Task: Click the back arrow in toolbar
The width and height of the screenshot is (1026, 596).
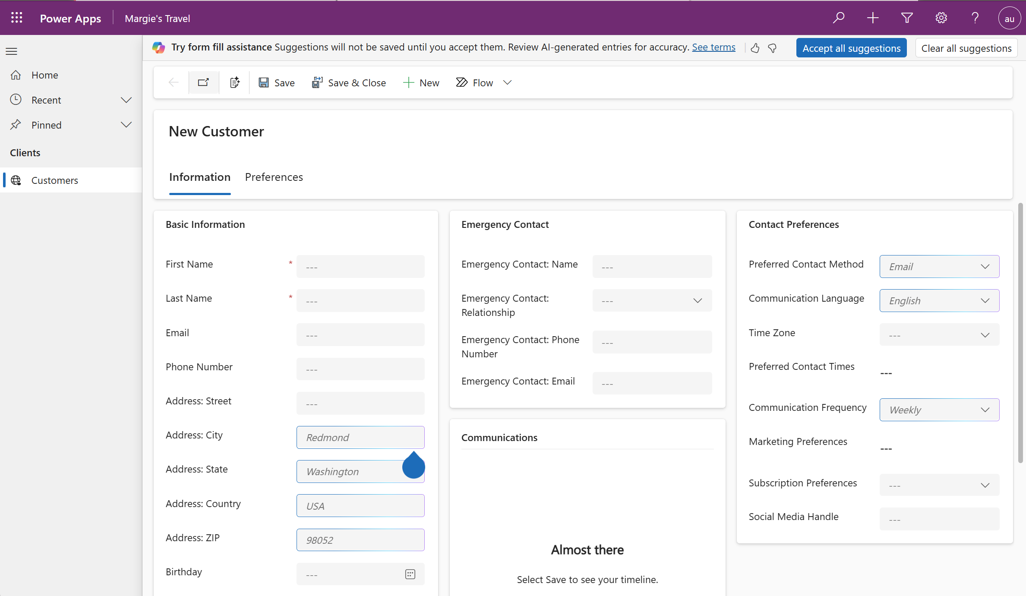Action: pyautogui.click(x=173, y=82)
